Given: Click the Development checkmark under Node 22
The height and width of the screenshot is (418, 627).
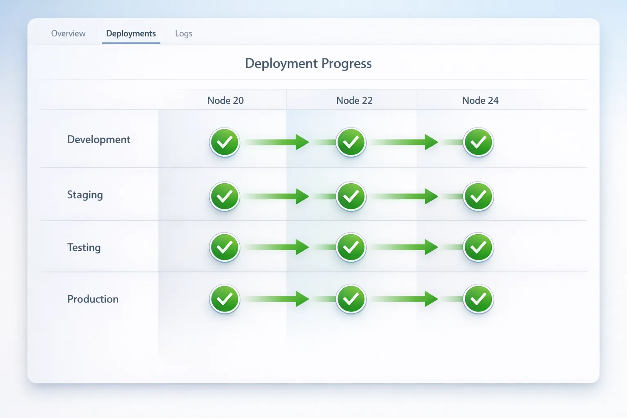Looking at the screenshot, I should coord(351,142).
